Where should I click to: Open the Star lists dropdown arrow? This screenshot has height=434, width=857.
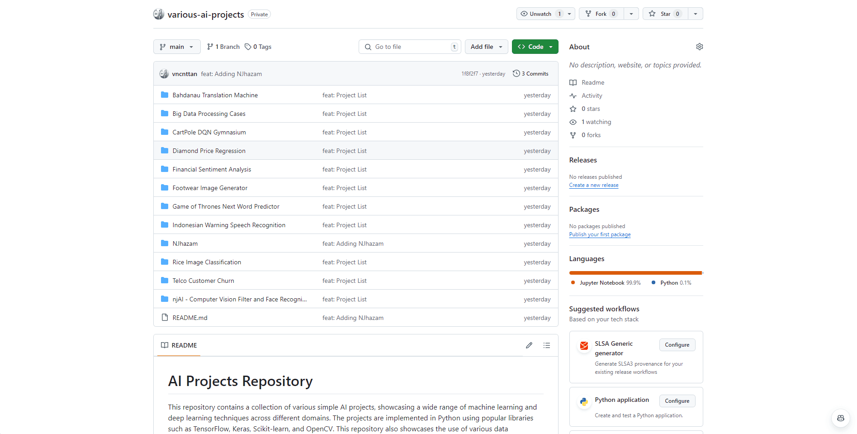point(695,14)
